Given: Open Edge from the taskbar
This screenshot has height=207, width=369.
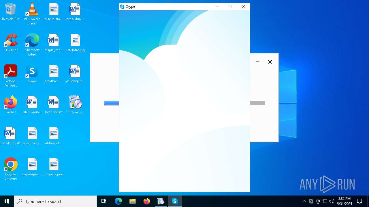Looking at the screenshot, I should point(118,201).
